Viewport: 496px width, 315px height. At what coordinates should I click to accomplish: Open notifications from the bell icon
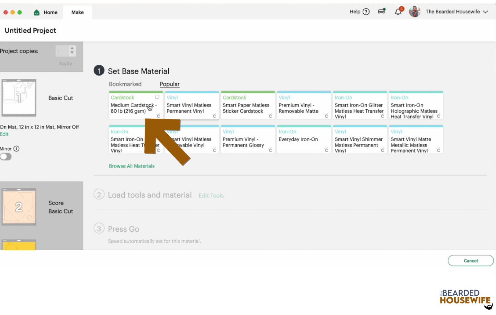click(398, 11)
